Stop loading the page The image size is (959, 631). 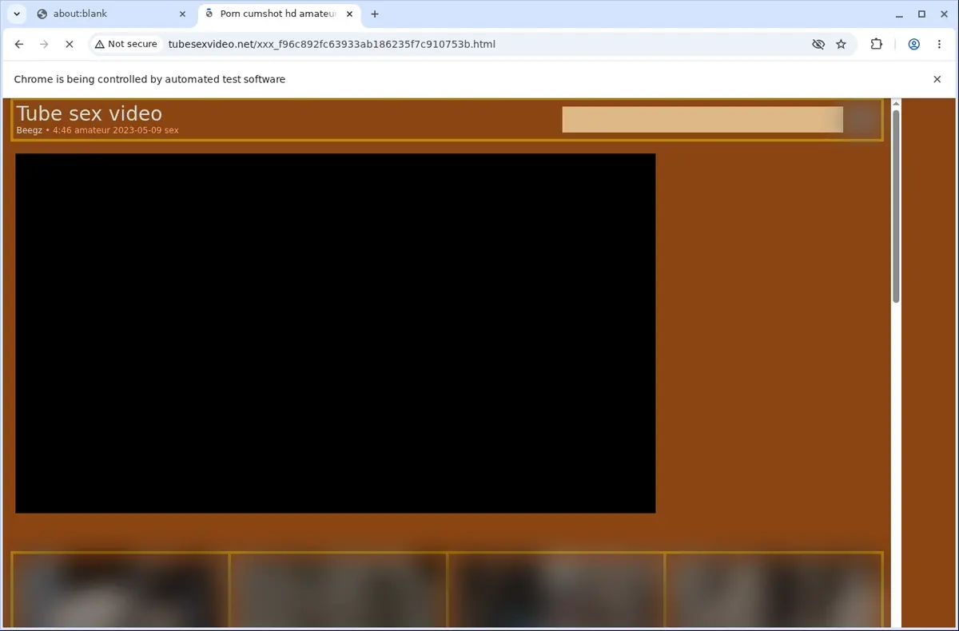point(69,44)
